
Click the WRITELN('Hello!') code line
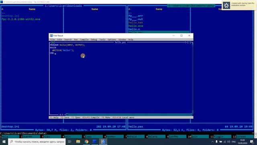click(x=63, y=50)
